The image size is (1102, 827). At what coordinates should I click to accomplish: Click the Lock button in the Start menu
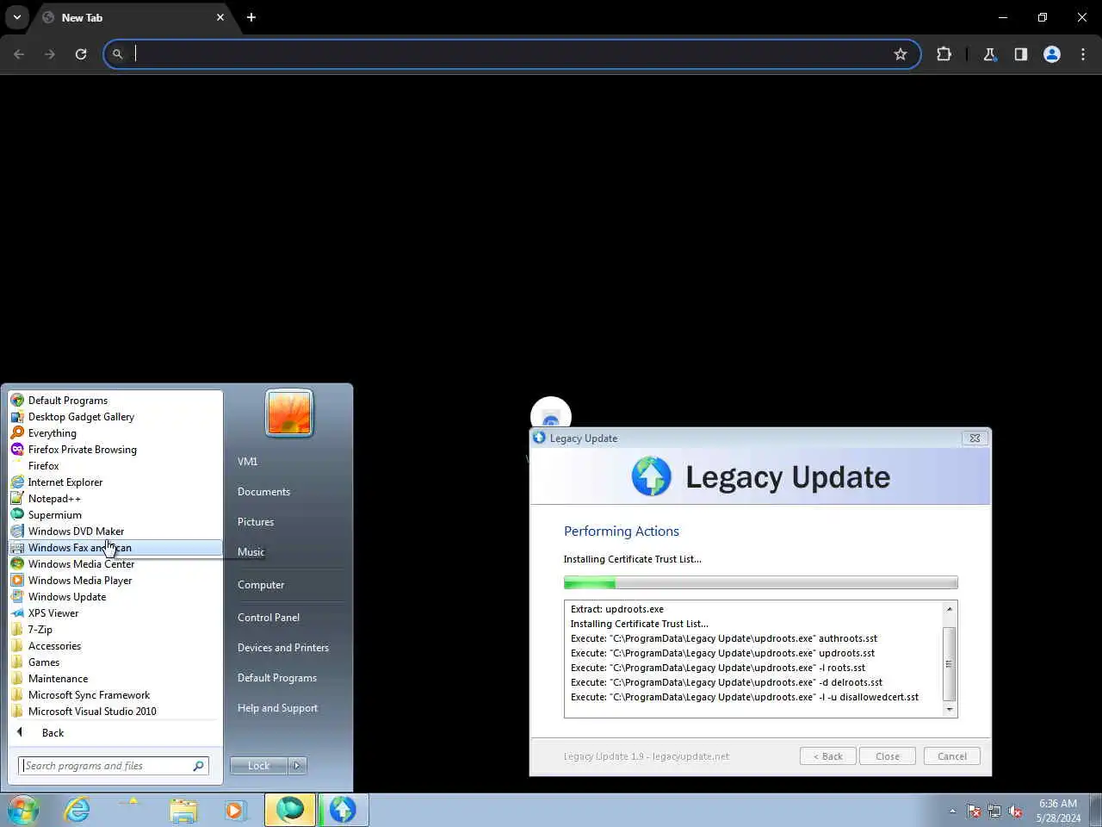point(258,766)
